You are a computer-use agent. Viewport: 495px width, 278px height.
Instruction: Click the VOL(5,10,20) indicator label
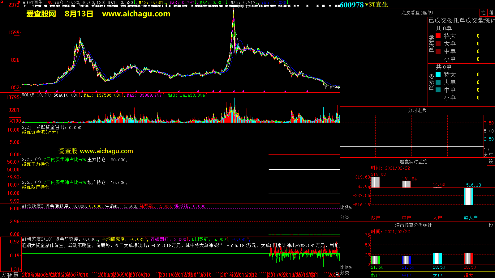point(36,95)
